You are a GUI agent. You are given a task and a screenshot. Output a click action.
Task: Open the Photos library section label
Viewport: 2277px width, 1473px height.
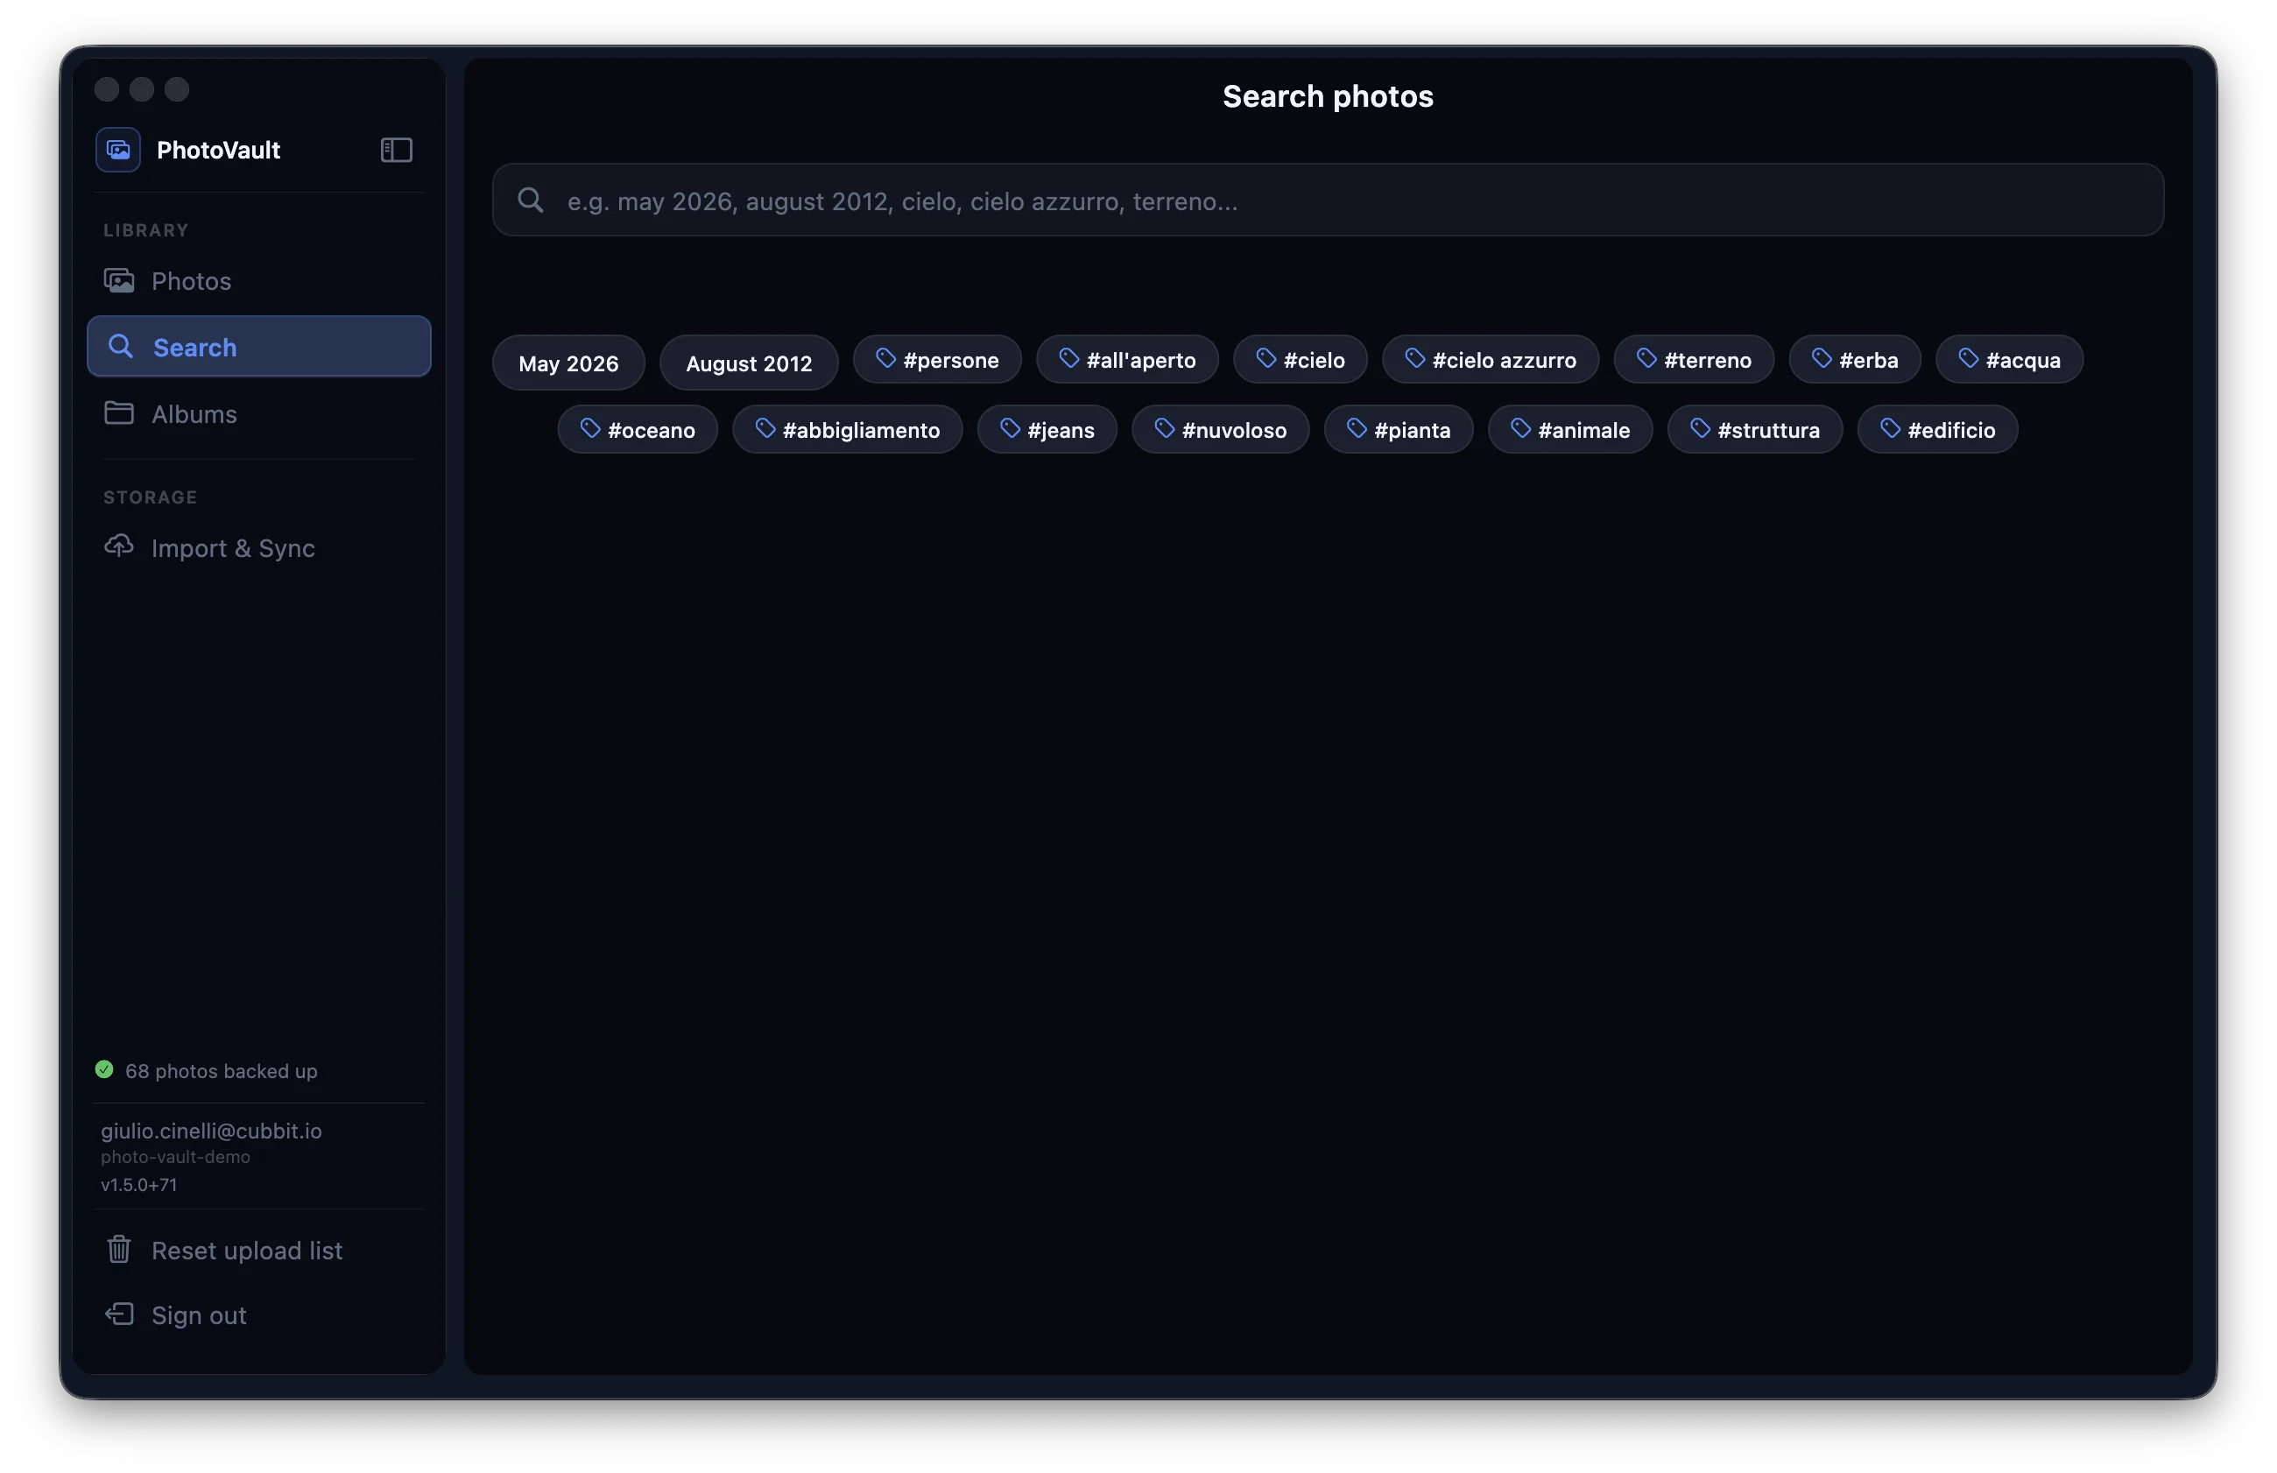point(191,280)
